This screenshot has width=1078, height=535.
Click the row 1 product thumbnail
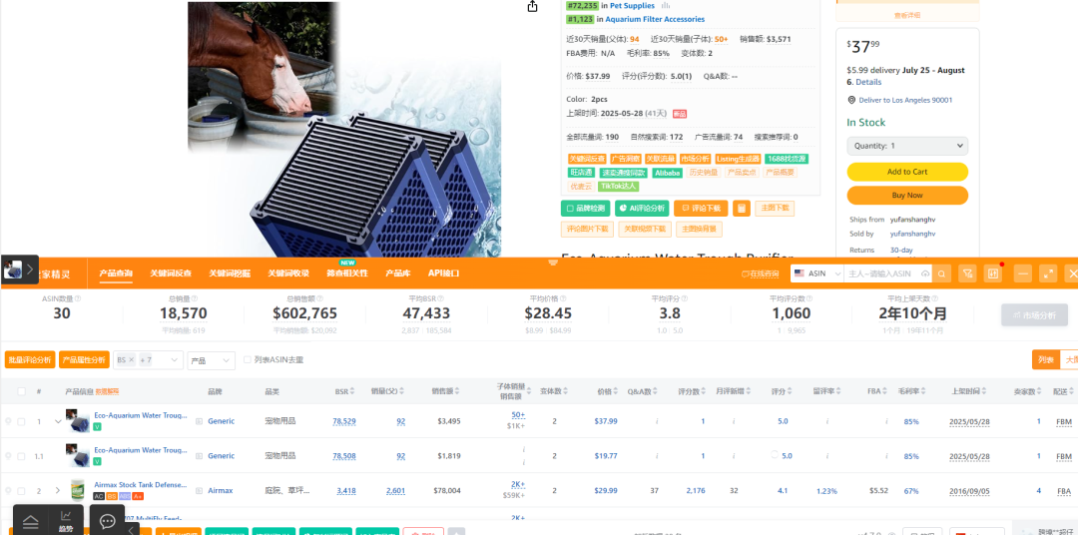[78, 421]
